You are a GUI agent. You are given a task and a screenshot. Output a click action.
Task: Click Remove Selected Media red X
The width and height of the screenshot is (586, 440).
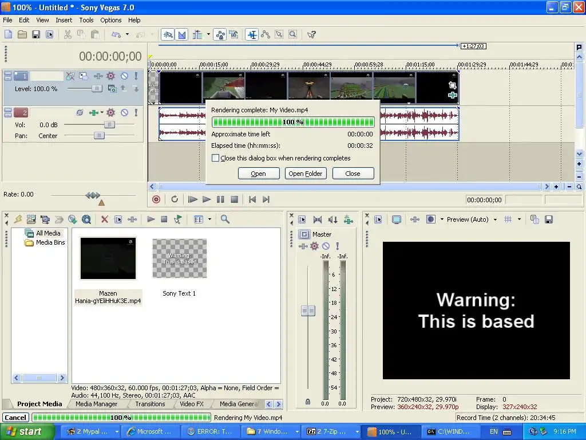coord(105,219)
